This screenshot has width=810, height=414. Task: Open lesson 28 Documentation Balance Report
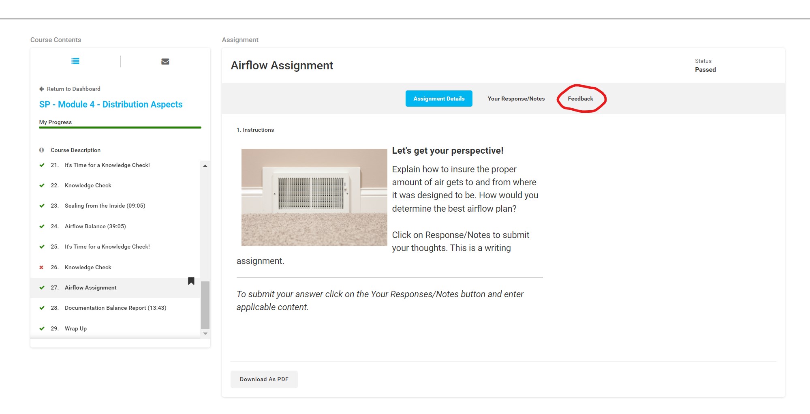115,308
